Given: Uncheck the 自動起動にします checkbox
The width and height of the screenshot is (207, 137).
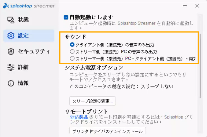Looking at the screenshot, I should pos(66,17).
